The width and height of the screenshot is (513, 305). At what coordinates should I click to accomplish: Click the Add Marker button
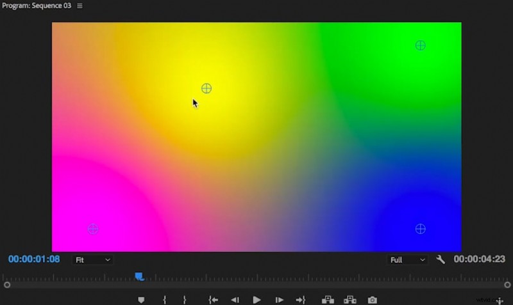(141, 300)
